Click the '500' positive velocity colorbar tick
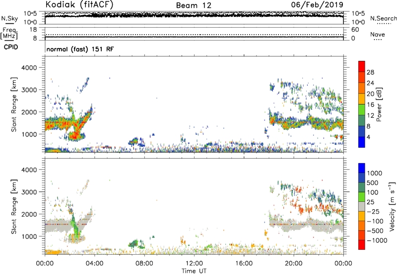This screenshot has height=274, width=397. click(373, 183)
